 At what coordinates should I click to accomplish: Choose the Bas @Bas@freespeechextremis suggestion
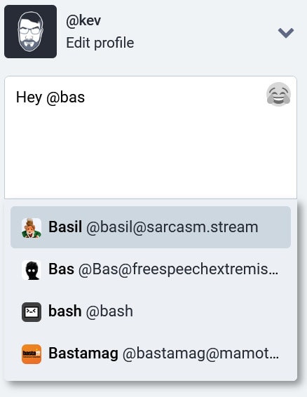[x=151, y=269]
